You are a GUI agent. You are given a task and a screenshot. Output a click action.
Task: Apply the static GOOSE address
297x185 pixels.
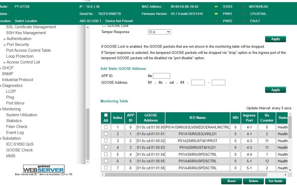coord(275,90)
